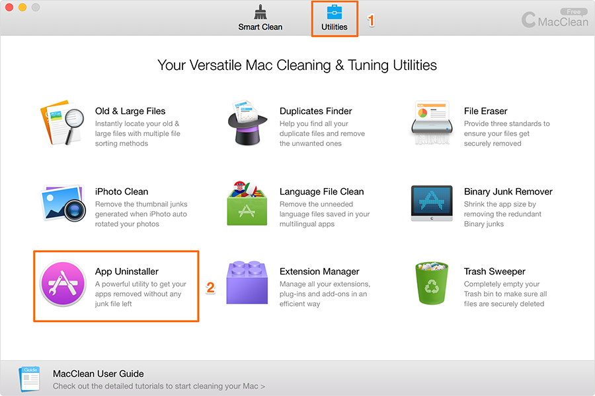Click the Duplicates Finder heading
595x396 pixels.
316,111
